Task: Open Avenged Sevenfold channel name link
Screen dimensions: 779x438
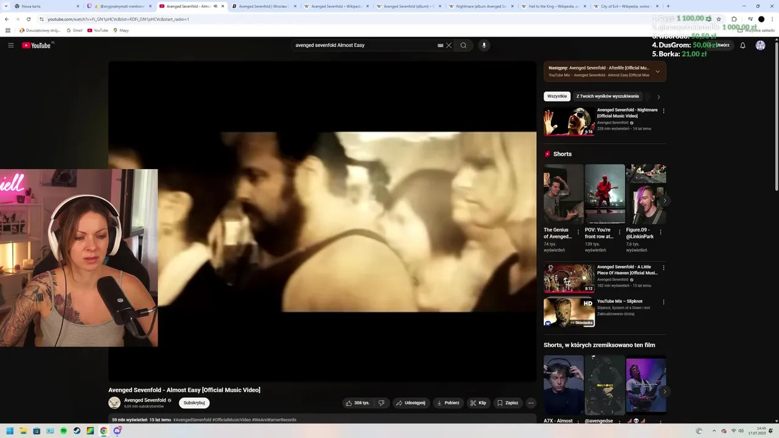Action: pos(145,400)
